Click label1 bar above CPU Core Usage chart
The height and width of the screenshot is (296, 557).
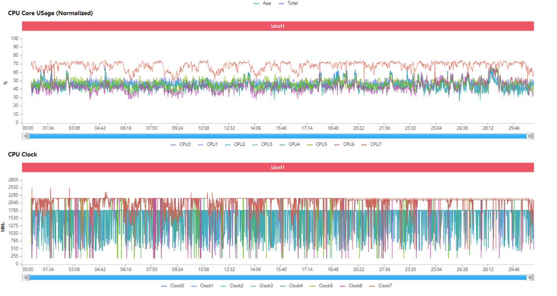click(278, 26)
